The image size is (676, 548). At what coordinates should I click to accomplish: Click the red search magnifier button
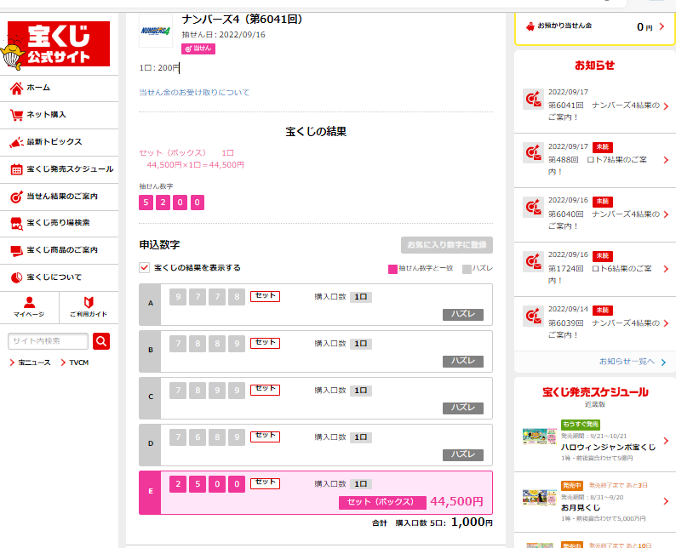[101, 341]
